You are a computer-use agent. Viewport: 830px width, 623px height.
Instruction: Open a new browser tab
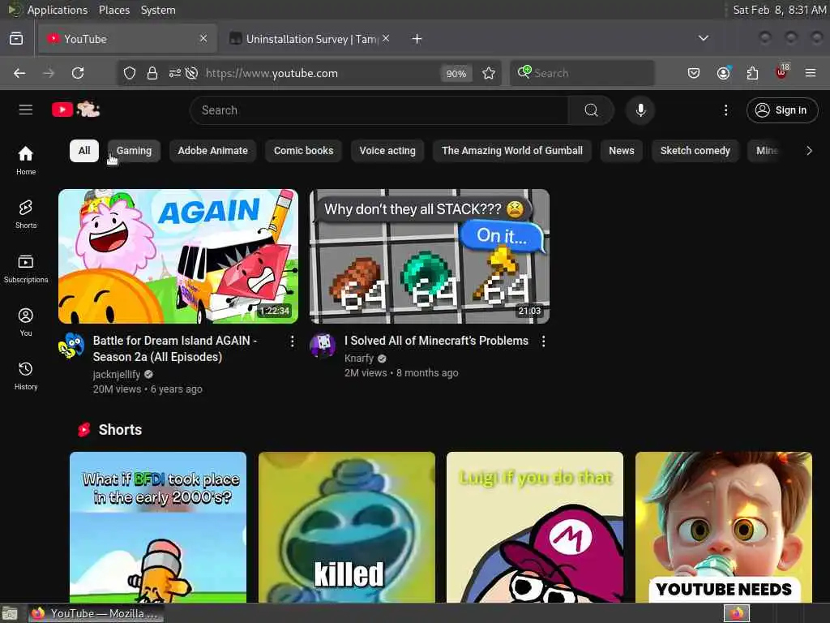click(x=417, y=39)
